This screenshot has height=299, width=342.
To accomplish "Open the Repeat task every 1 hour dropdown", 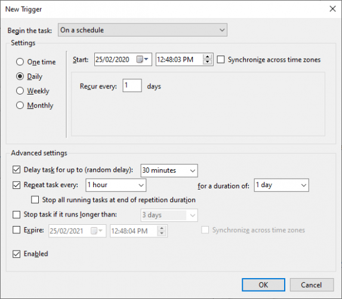I will click(x=116, y=185).
